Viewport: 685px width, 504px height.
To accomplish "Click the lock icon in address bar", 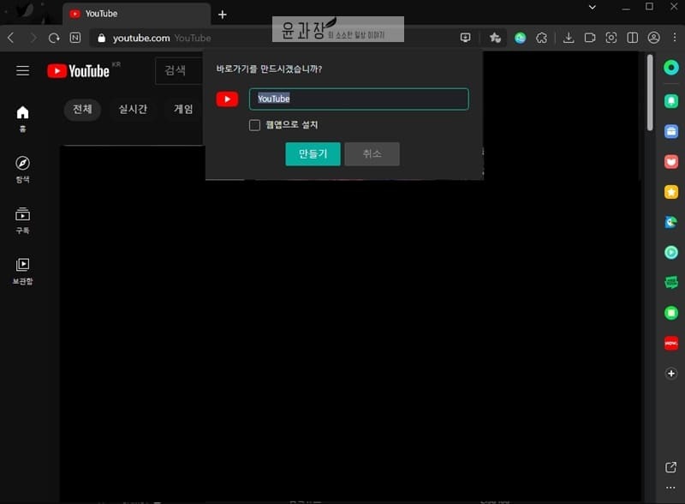I will point(101,38).
